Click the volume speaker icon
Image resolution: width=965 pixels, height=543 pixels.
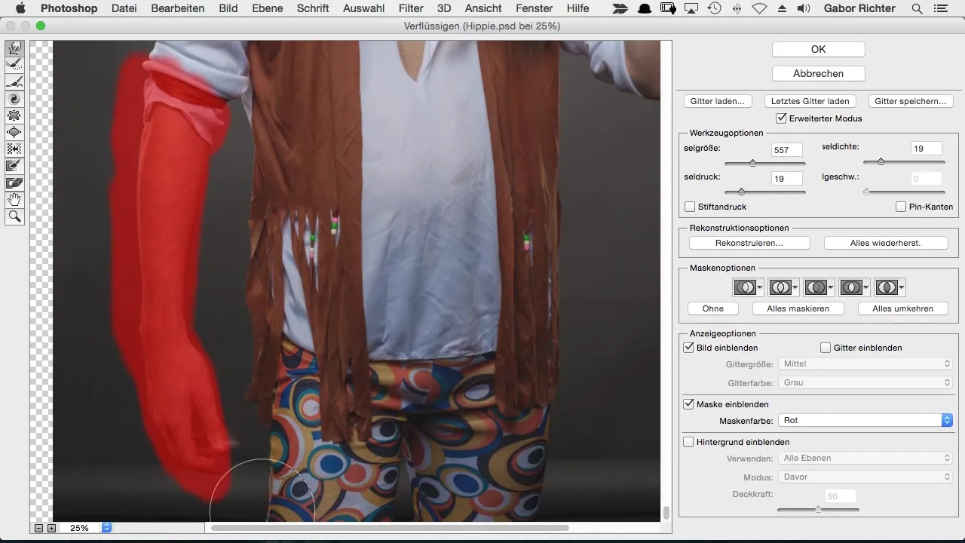click(803, 9)
